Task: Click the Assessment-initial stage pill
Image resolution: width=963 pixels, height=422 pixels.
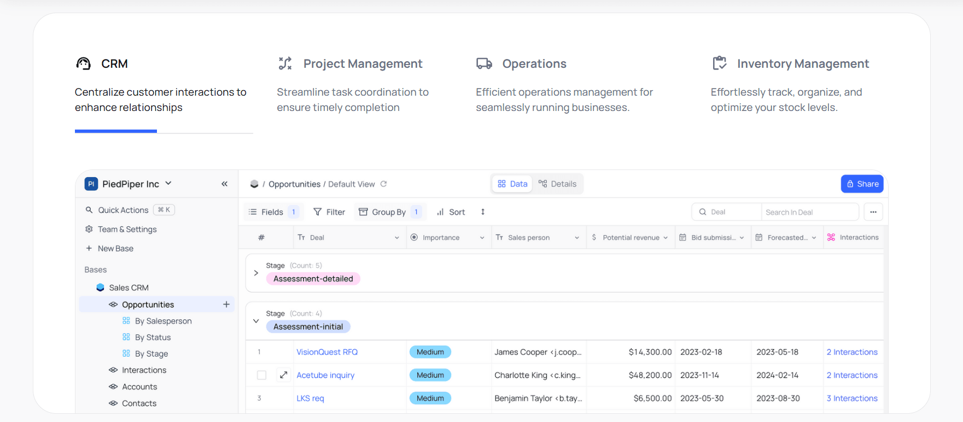Action: coord(308,327)
